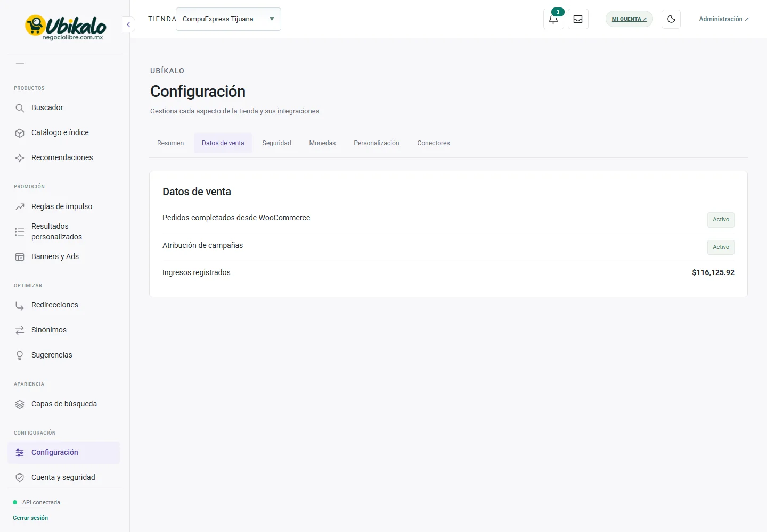Open Reglas de impulso in the sidebar

pos(64,206)
